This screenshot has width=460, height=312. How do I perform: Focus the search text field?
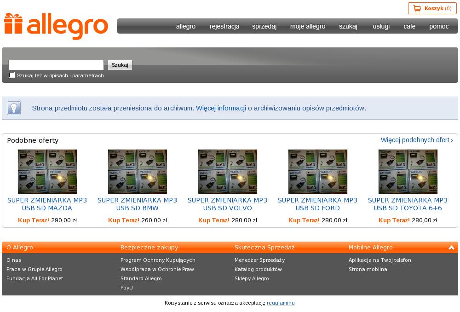coord(56,65)
